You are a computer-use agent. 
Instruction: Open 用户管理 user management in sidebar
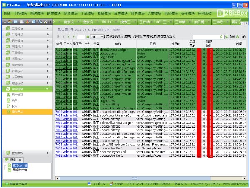point(17,95)
